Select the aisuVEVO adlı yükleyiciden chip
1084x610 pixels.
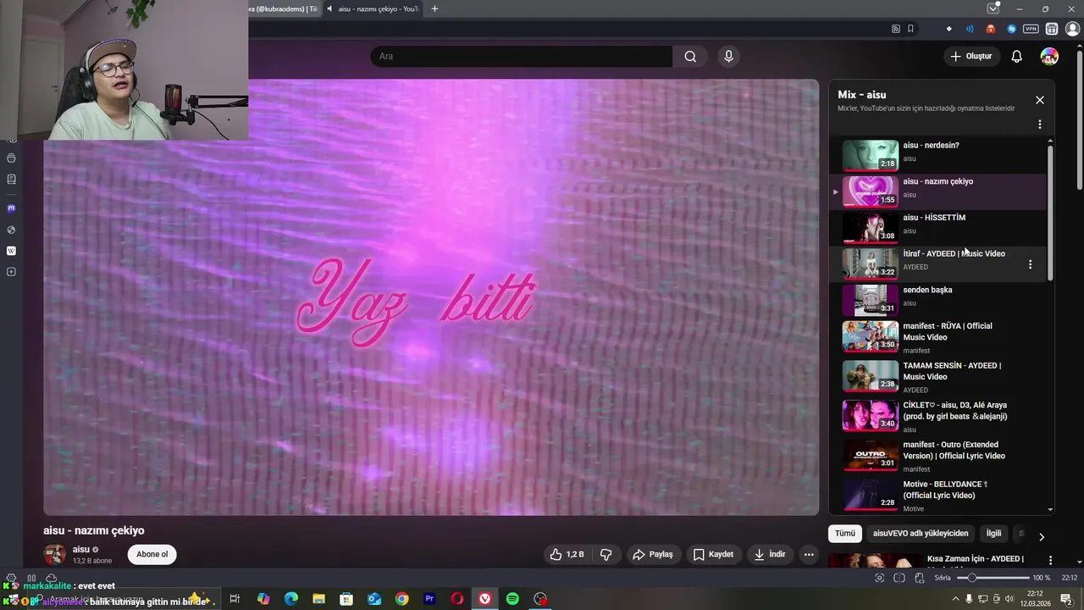(x=921, y=534)
